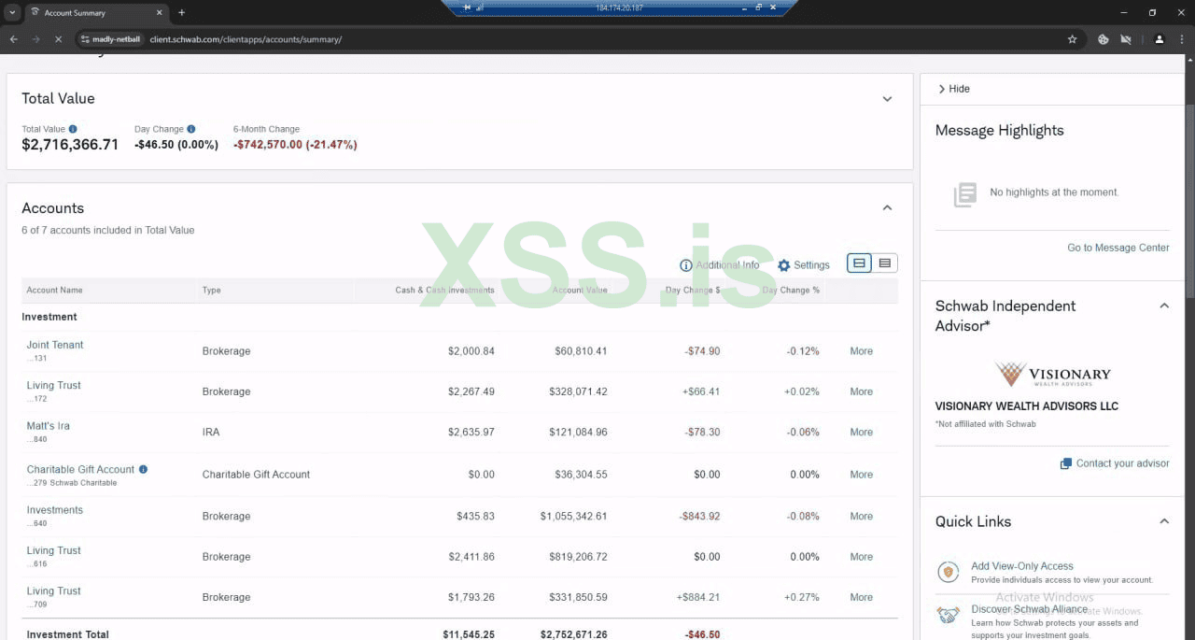
Task: Open Additional Info circle icon
Action: (686, 265)
